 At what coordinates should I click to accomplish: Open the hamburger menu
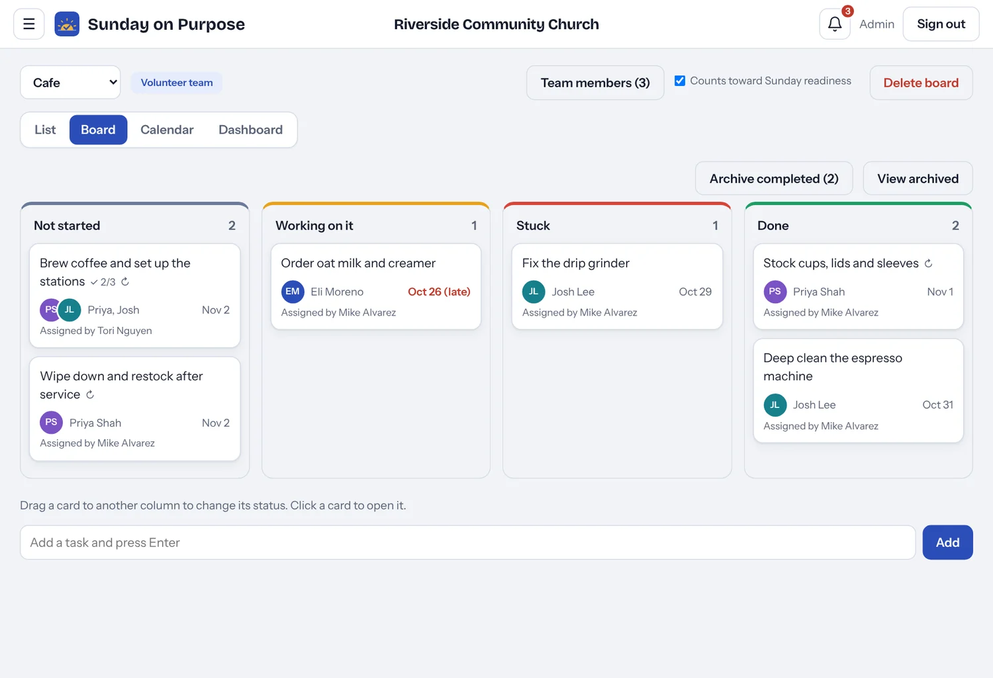pyautogui.click(x=29, y=24)
